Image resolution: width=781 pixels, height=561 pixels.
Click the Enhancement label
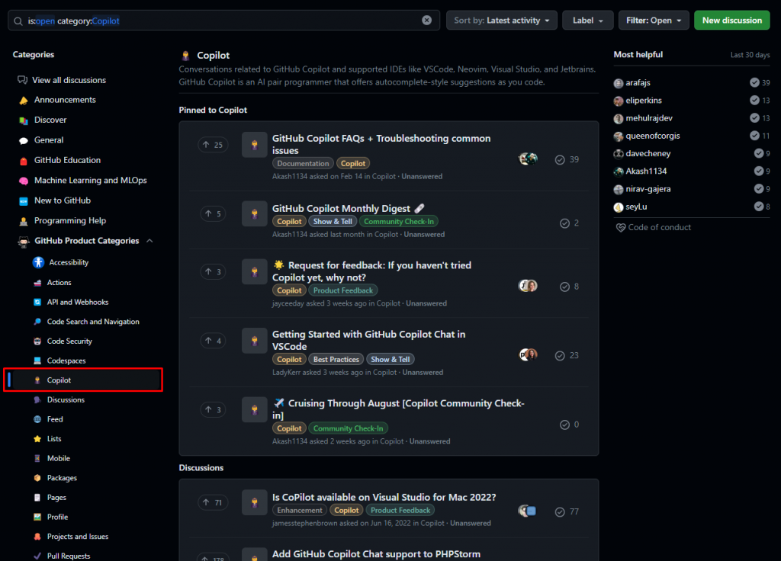pyautogui.click(x=299, y=510)
